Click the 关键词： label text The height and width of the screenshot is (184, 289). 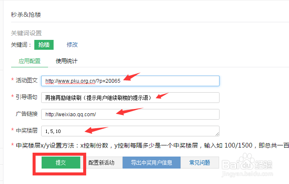(x=21, y=45)
